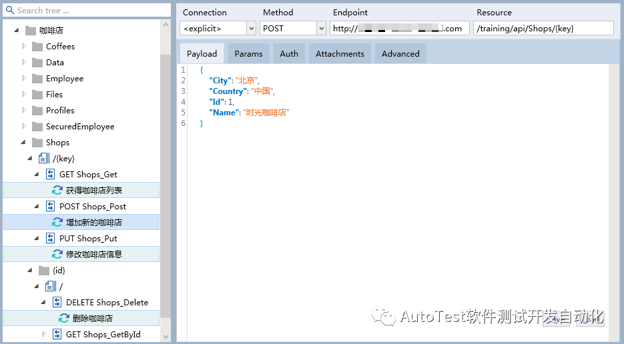The width and height of the screenshot is (624, 344).
Task: Click the 咖啡店 root folder icon
Action: (x=31, y=31)
